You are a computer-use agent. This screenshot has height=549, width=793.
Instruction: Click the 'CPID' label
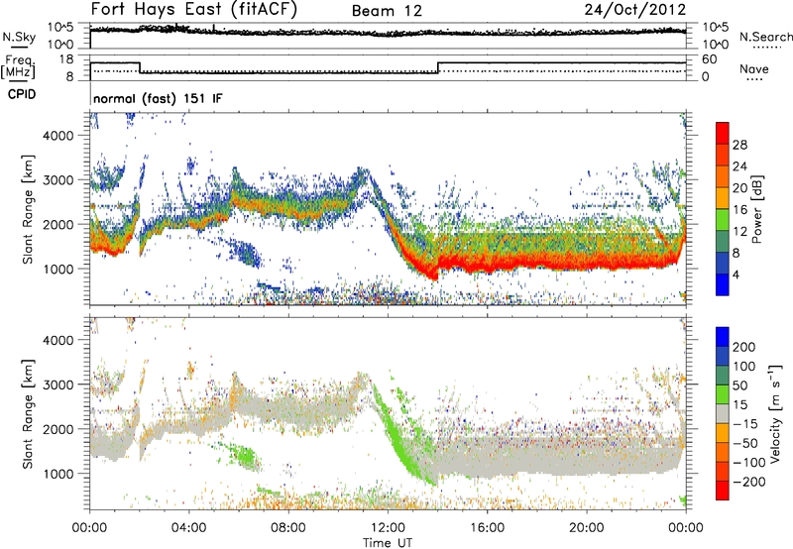tap(22, 94)
